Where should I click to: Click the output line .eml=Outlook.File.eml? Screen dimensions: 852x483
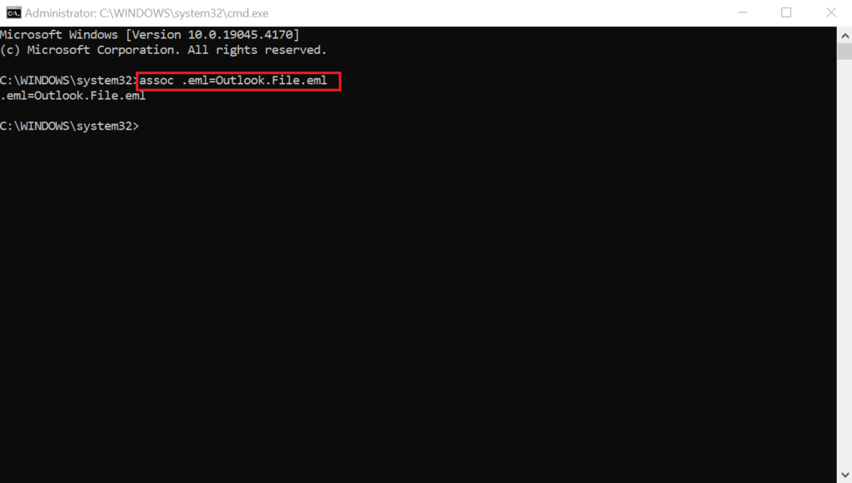pos(73,96)
